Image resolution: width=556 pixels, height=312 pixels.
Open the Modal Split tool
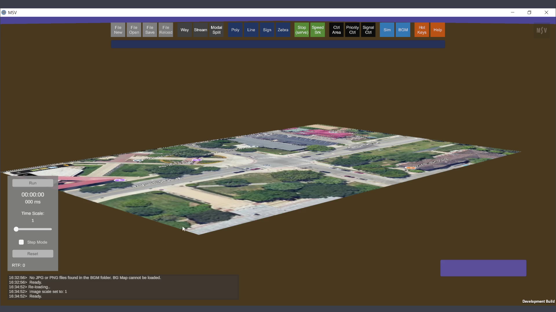point(216,30)
